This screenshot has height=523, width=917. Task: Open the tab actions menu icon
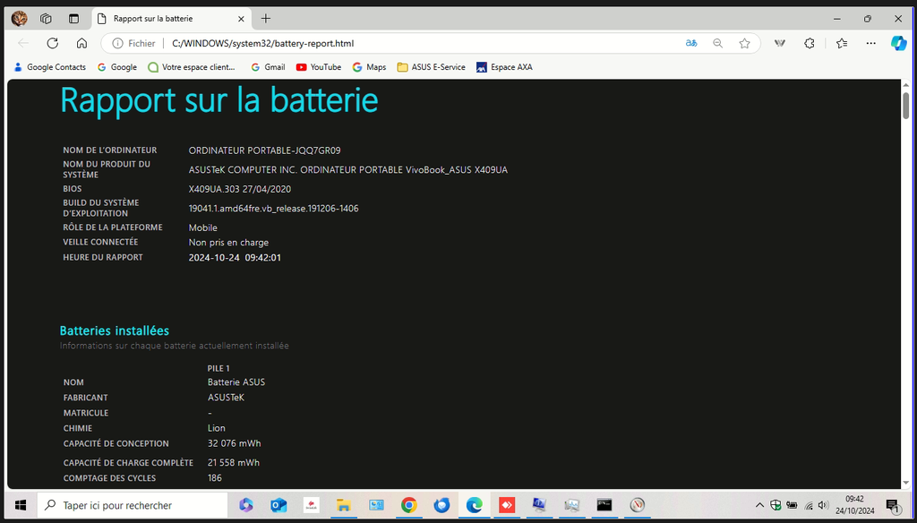click(73, 19)
